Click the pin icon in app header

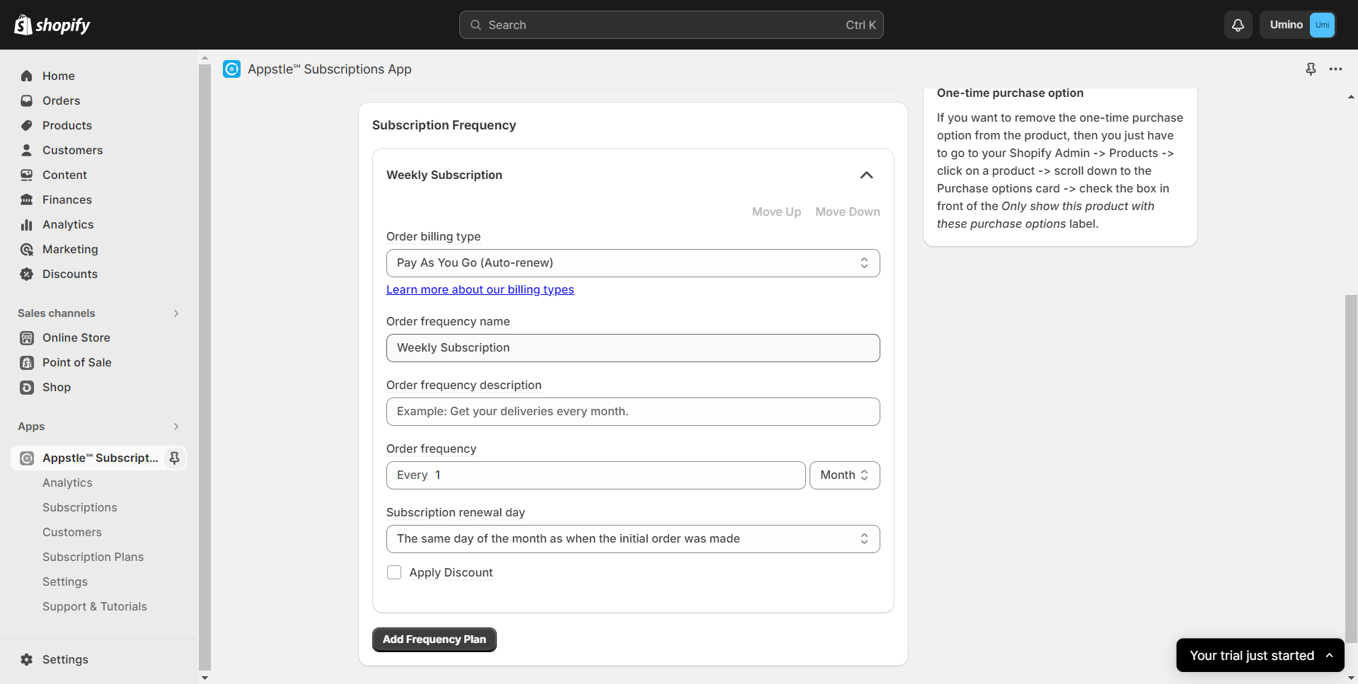(x=1311, y=69)
